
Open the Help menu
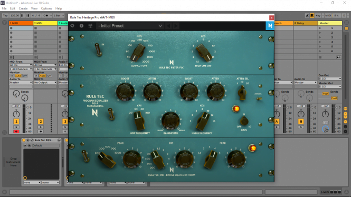(59, 8)
